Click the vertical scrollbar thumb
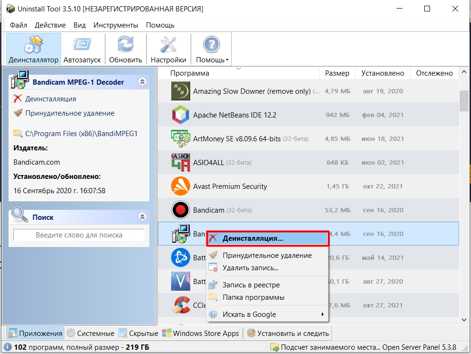The height and width of the screenshot is (354, 471). 464,100
